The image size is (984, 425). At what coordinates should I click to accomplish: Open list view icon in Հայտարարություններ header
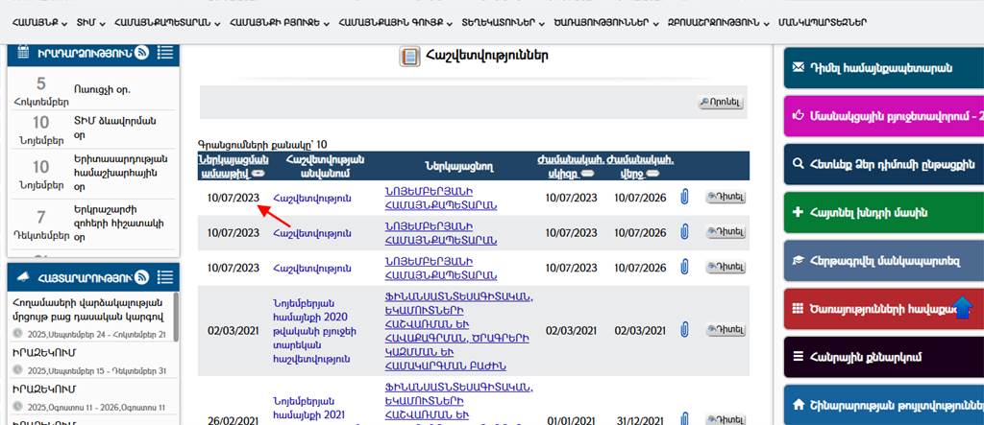(164, 276)
